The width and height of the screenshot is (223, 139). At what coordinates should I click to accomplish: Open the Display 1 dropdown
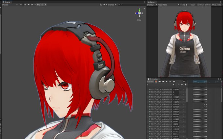[x=152, y=5]
